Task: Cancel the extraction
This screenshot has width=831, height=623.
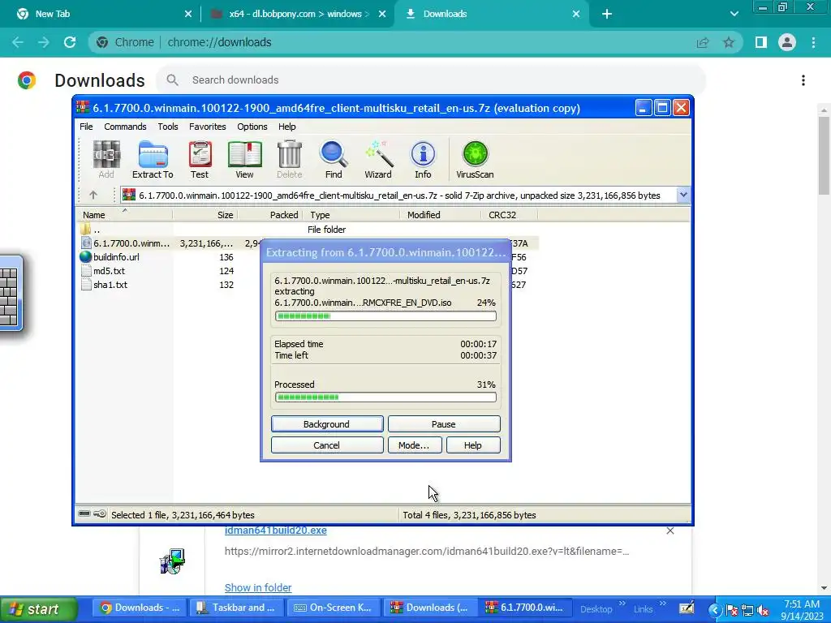Action: click(x=327, y=445)
